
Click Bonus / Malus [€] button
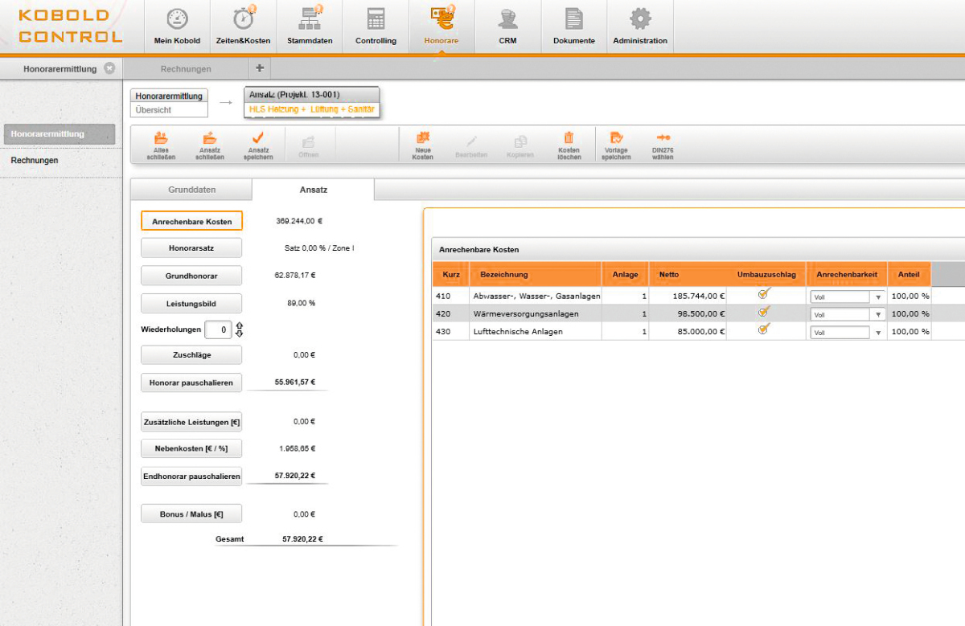[x=191, y=514]
